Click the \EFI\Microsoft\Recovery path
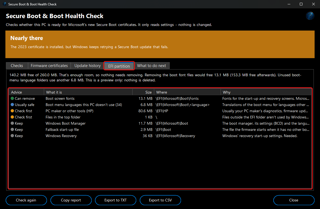 click(x=175, y=136)
